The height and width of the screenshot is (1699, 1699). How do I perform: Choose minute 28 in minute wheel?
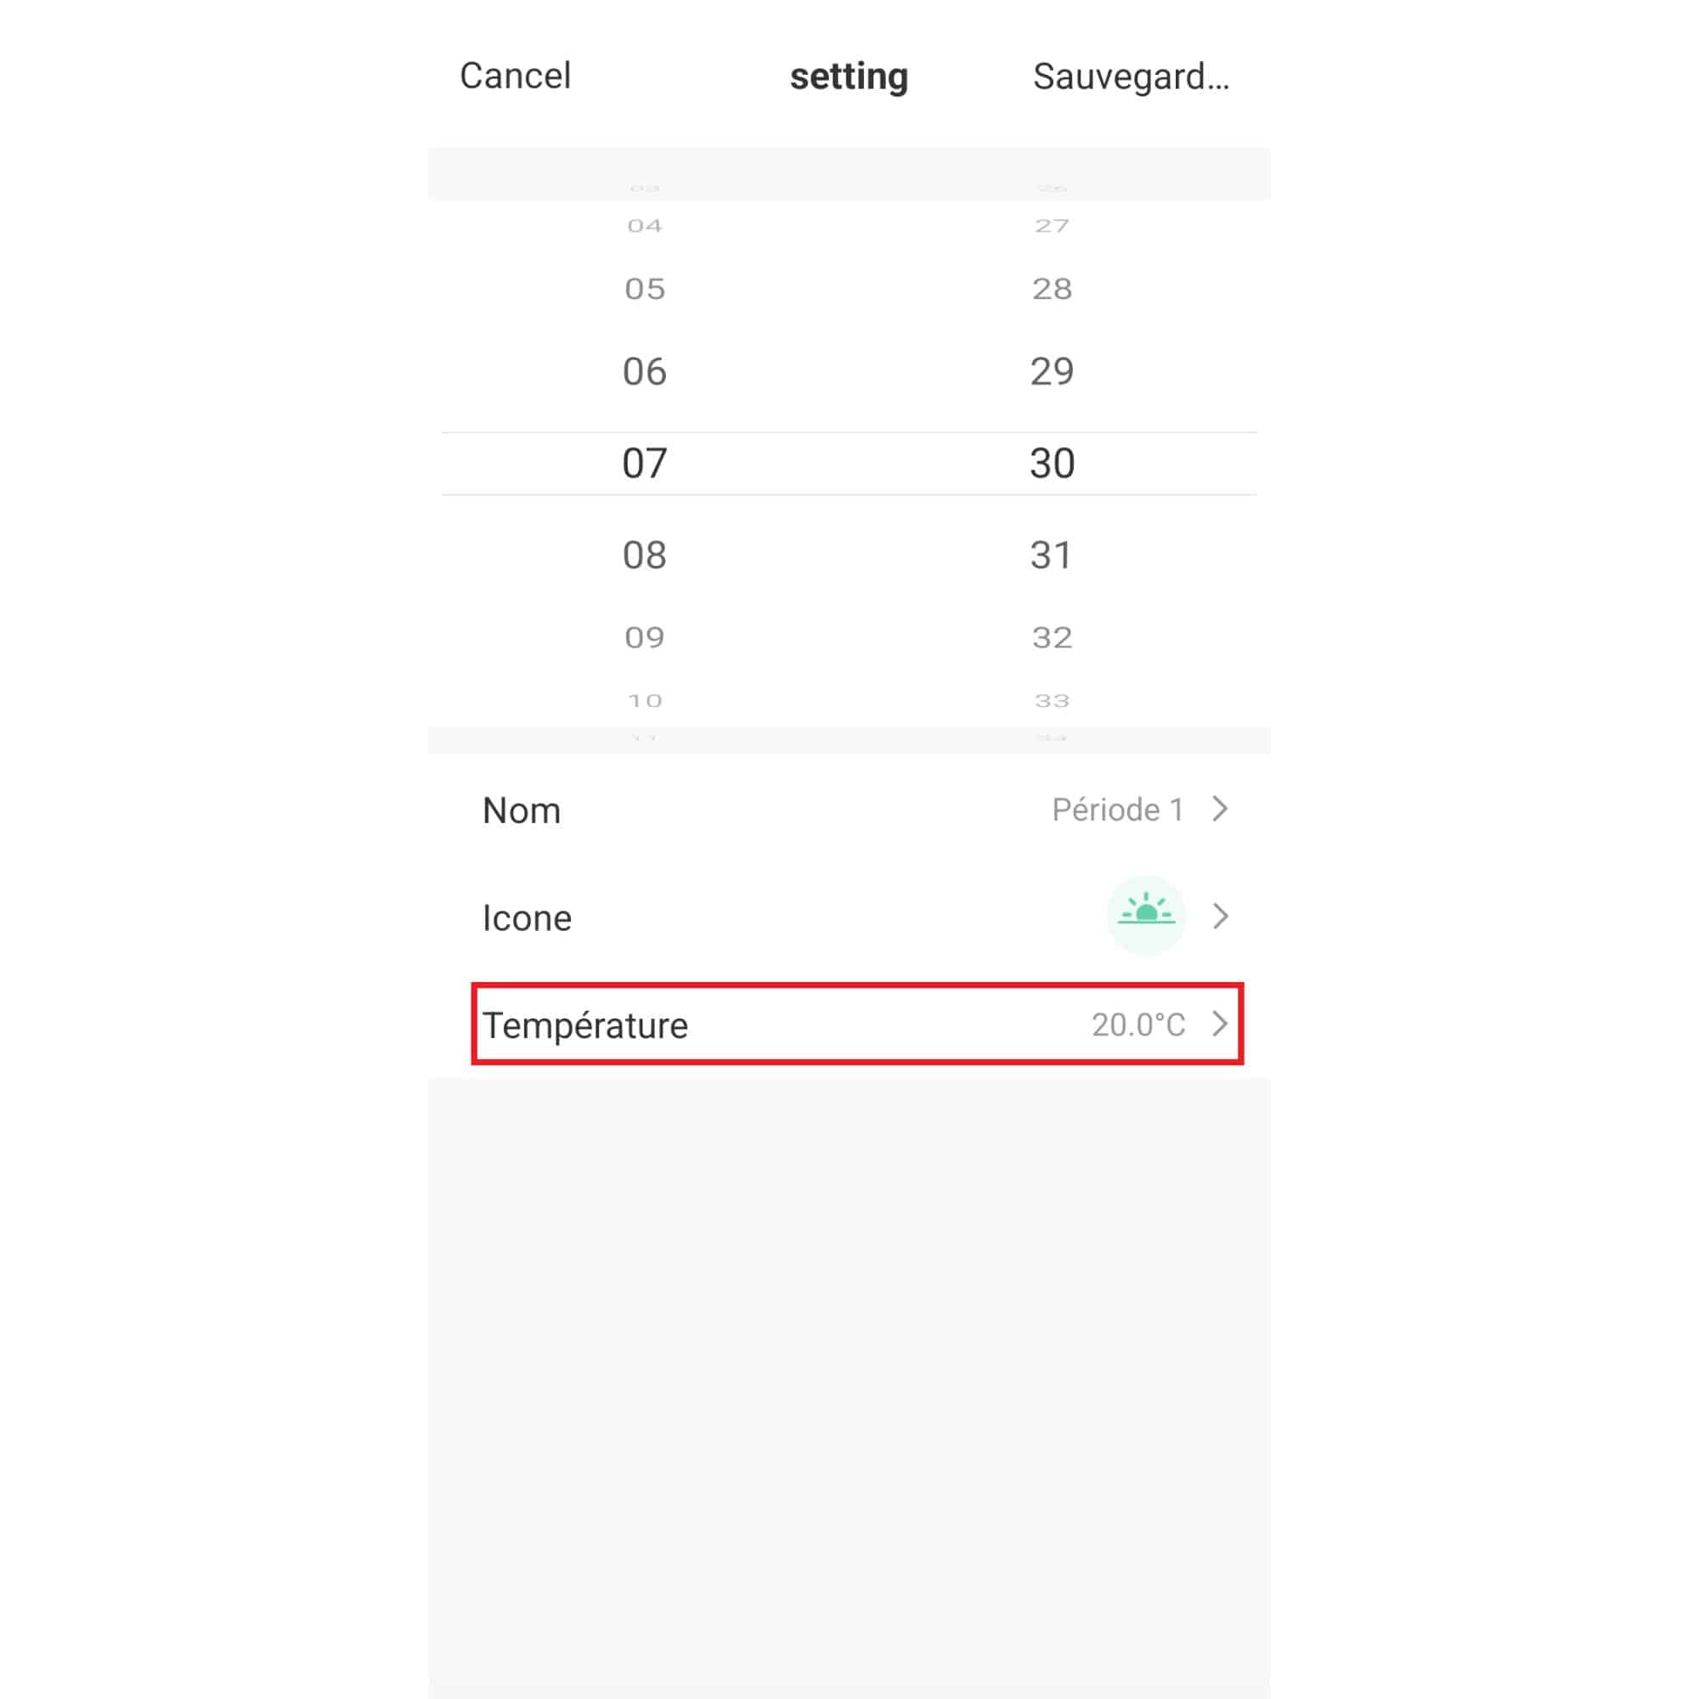click(x=1052, y=290)
